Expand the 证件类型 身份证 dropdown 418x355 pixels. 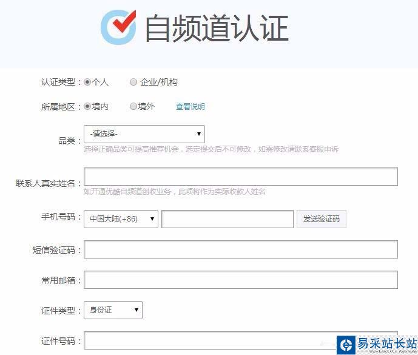[113, 310]
